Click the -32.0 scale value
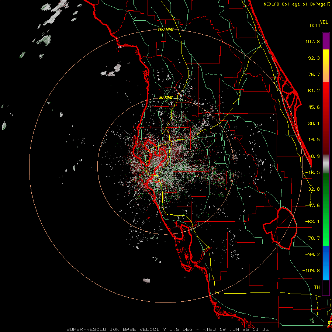Screen dimensions: 332x332 coord(312,189)
